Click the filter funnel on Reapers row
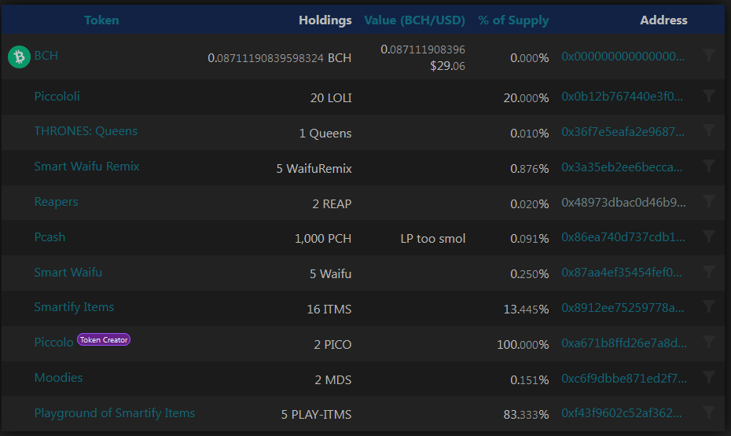This screenshot has width=731, height=436. click(x=709, y=201)
